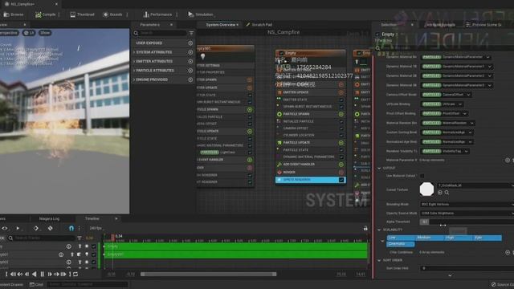Click the Thumbnail toolbar button
Image resolution: width=514 pixels, height=289 pixels.
tap(82, 14)
